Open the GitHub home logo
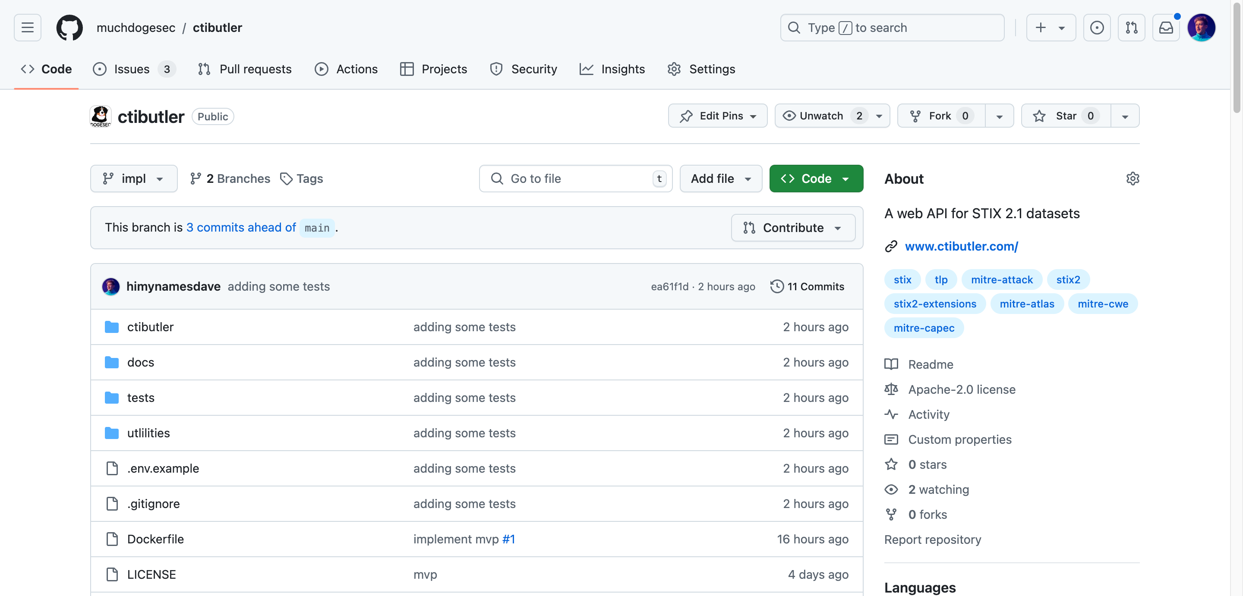1243x596 pixels. tap(69, 28)
